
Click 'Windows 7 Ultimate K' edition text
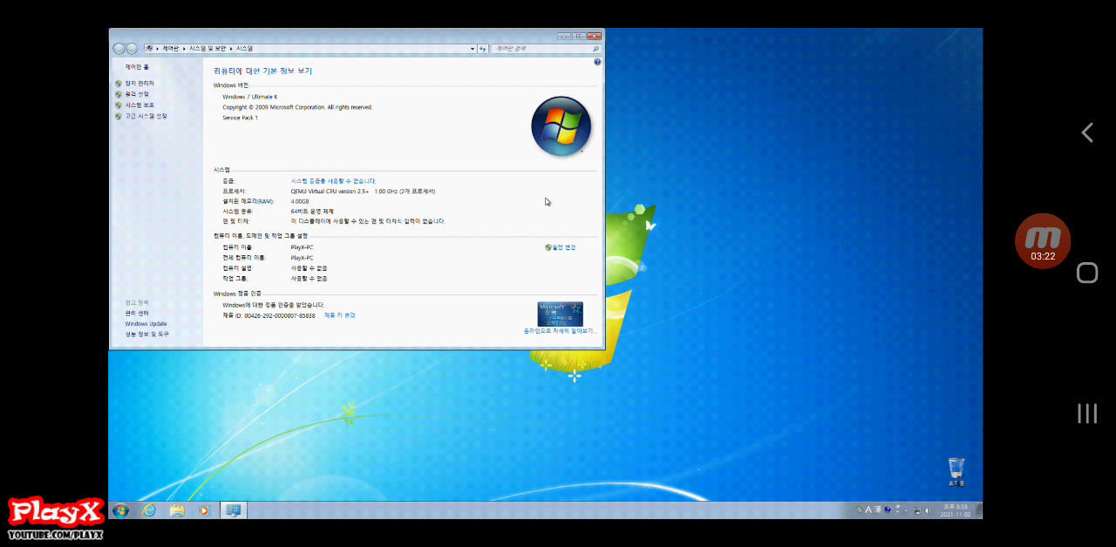(249, 97)
